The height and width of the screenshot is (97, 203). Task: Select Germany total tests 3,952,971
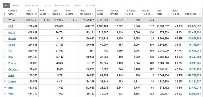(163, 69)
